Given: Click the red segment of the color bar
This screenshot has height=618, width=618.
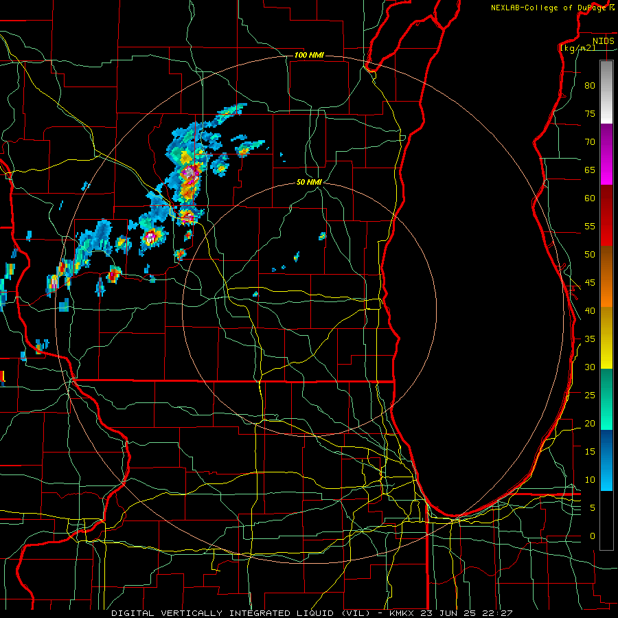Looking at the screenshot, I should (x=606, y=215).
